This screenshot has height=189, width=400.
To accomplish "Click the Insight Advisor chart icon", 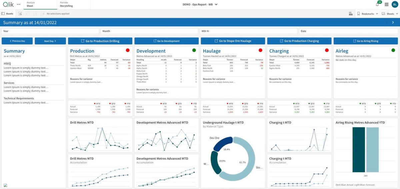I will point(351,14).
